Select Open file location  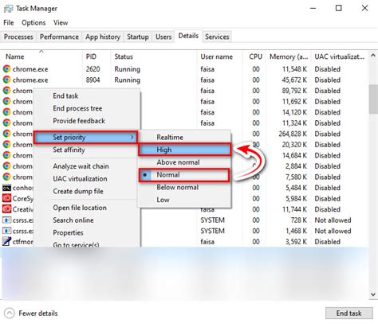(80, 208)
